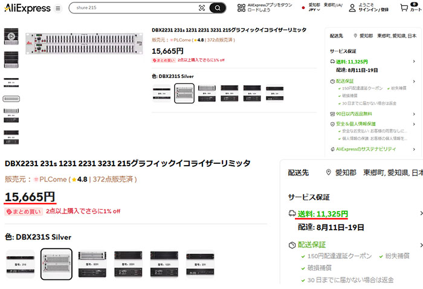Open the hamburger menu beside AliExpress logo
The width and height of the screenshot is (423, 289).
[x=58, y=8]
